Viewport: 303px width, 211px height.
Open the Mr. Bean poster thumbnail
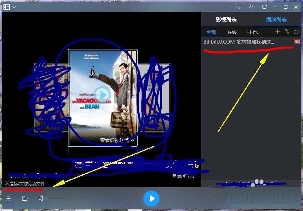click(103, 98)
